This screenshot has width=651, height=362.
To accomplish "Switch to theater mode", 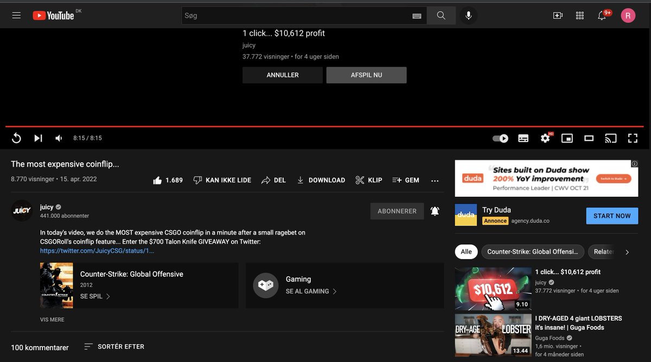I will click(x=589, y=138).
